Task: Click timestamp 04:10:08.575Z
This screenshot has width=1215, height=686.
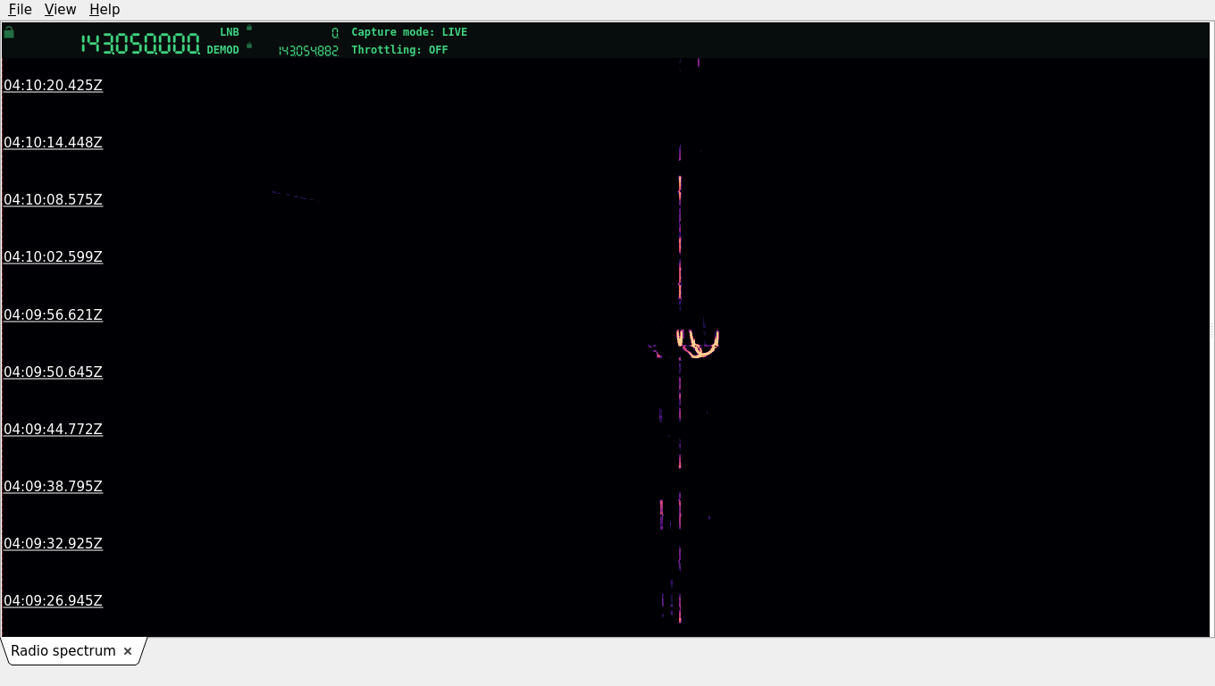Action: [54, 200]
